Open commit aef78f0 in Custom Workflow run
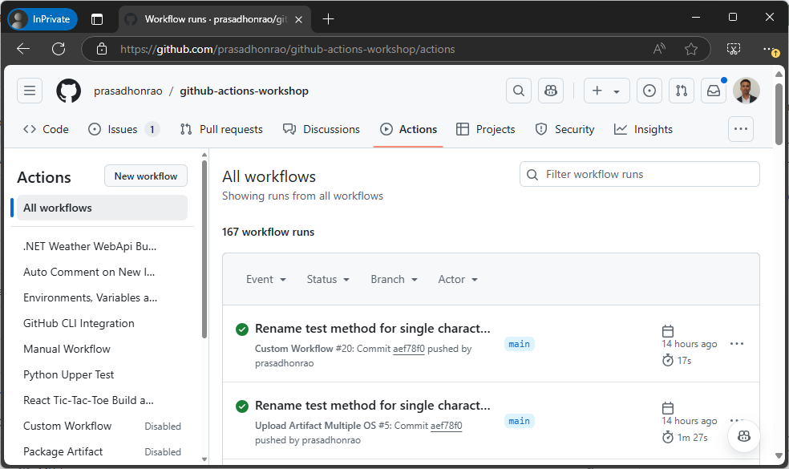789x469 pixels. (x=409, y=349)
